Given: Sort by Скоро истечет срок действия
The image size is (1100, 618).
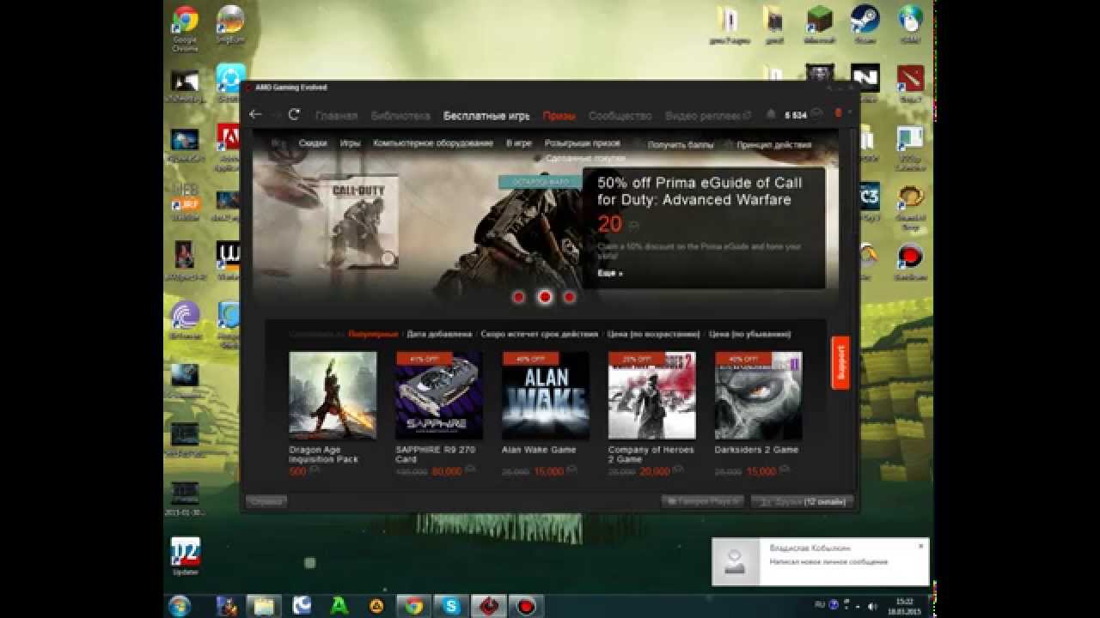Looking at the screenshot, I should click(539, 335).
